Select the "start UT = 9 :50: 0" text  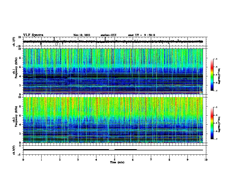(141, 35)
